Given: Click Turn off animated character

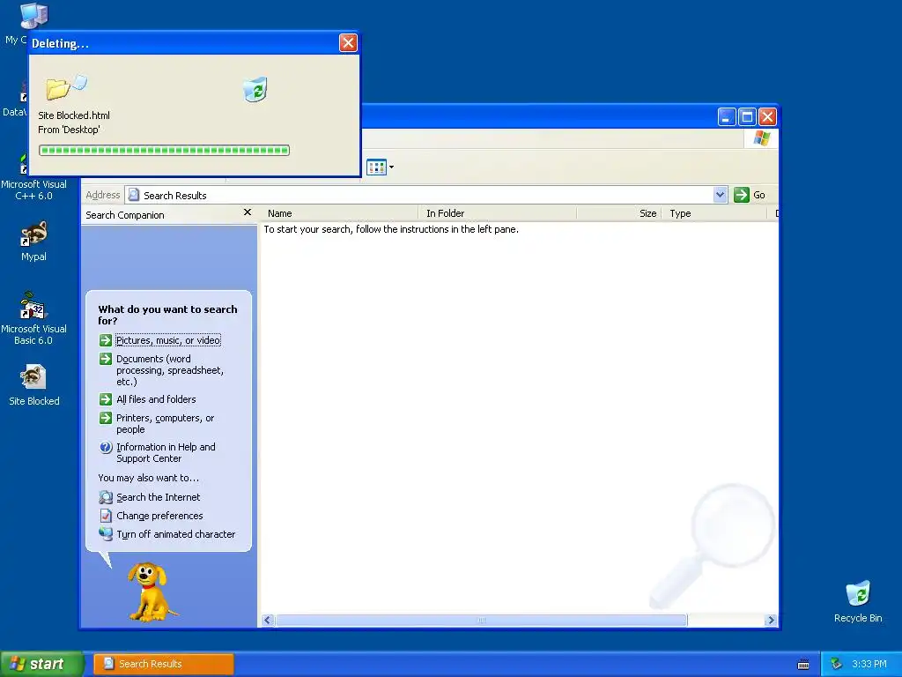Looking at the screenshot, I should click(175, 534).
